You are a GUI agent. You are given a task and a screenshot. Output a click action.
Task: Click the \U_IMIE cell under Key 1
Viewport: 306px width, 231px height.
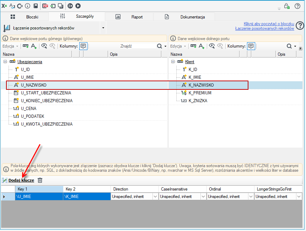pos(39,197)
